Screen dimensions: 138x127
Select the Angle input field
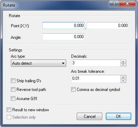63,37
